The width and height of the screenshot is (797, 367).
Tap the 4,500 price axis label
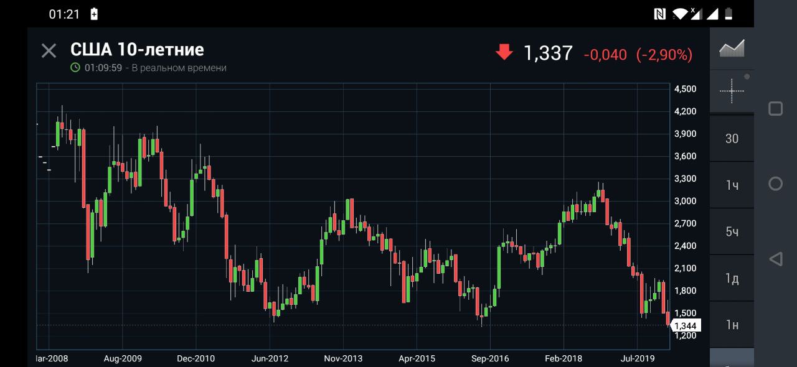(685, 89)
